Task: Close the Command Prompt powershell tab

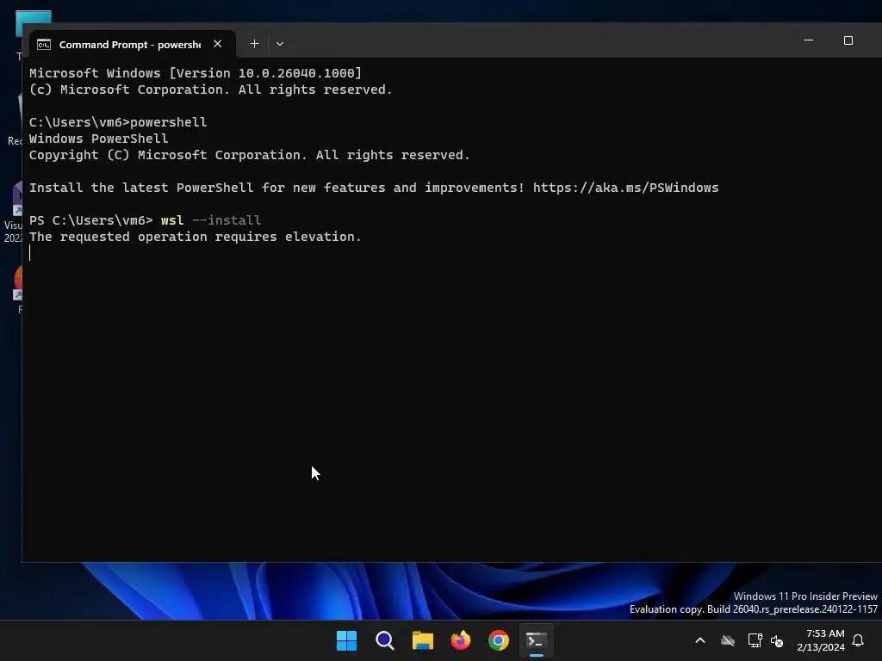Action: coord(218,44)
